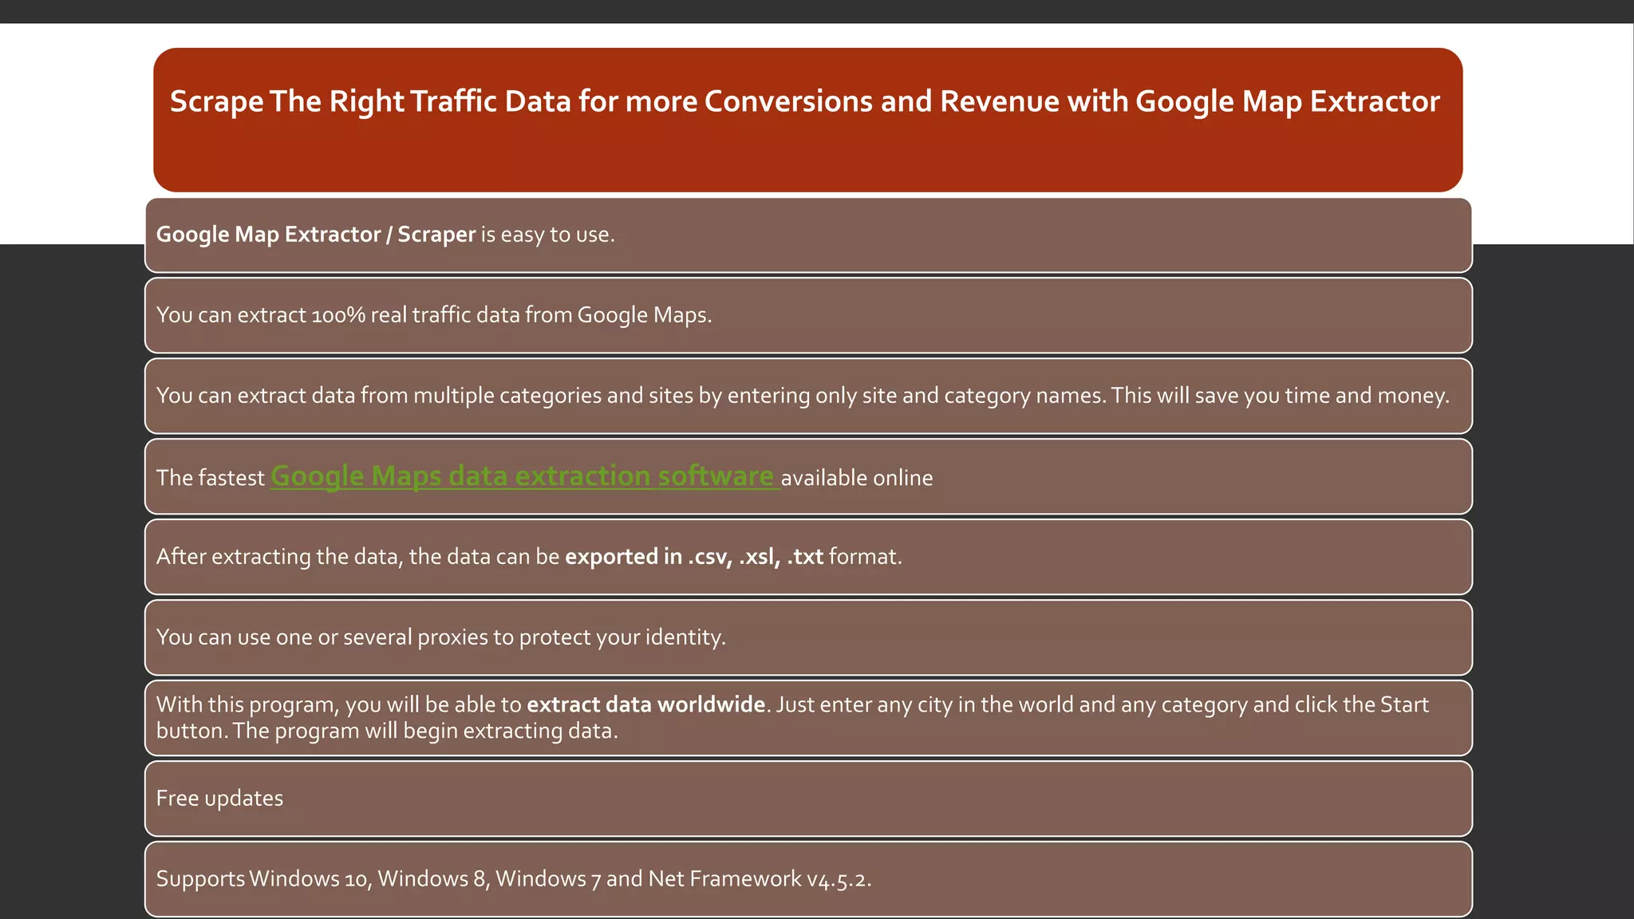This screenshot has width=1634, height=919.
Task: Select the line about proxies protecting your identity
Action: [x=441, y=637]
